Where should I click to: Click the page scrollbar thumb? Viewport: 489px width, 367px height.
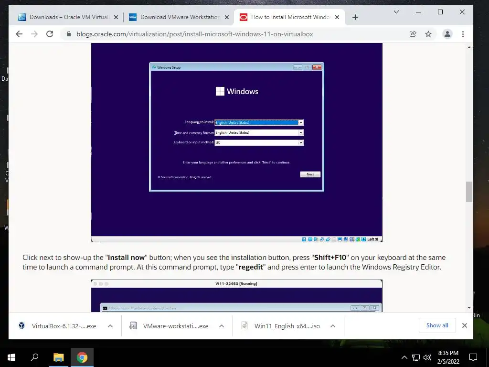(x=469, y=192)
